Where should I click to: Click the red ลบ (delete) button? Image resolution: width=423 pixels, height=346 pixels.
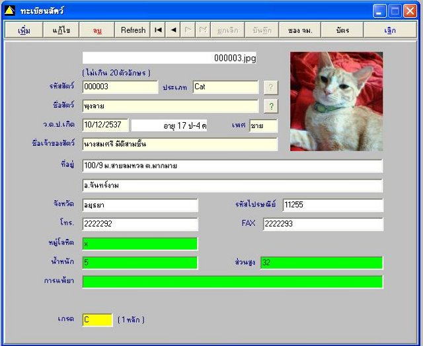97,30
